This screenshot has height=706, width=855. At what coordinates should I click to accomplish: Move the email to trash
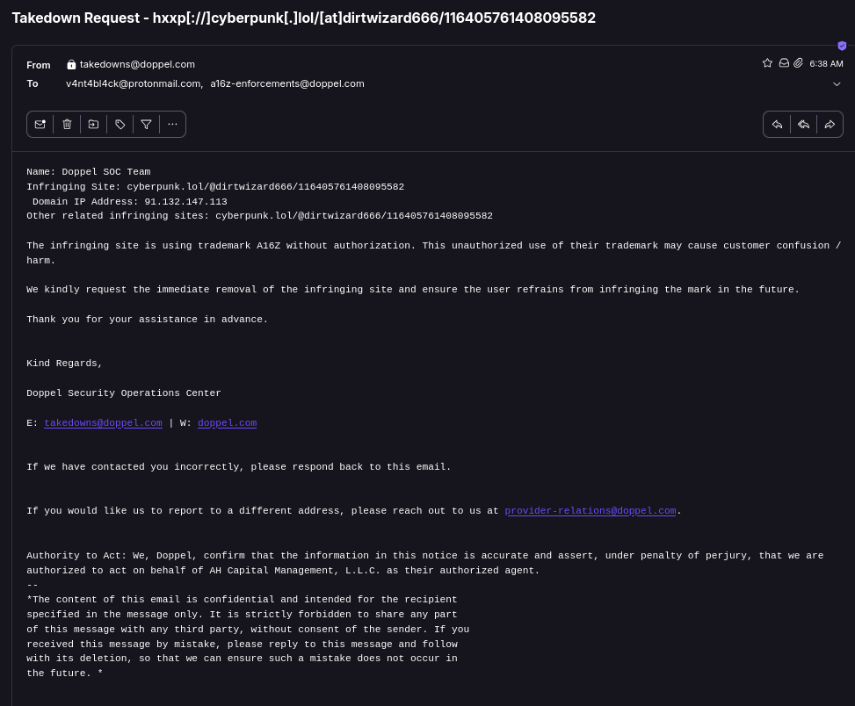67,125
